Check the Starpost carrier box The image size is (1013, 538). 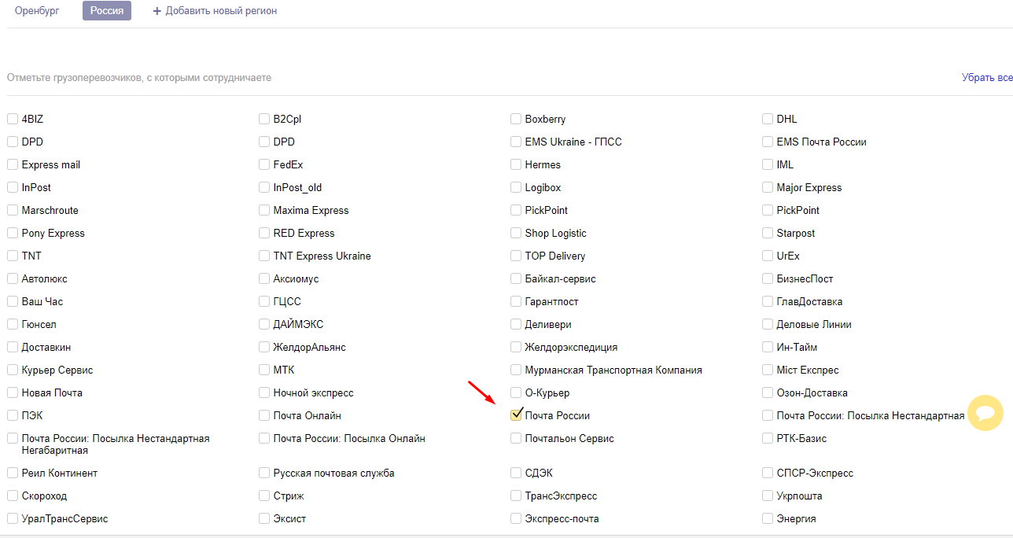(768, 233)
